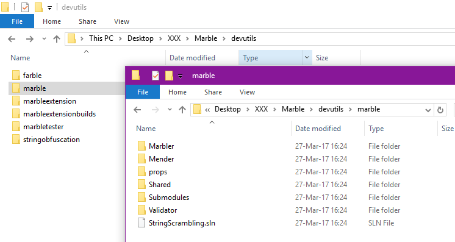The width and height of the screenshot is (455, 242).
Task: Click the Submodules folder name
Action: click(169, 198)
